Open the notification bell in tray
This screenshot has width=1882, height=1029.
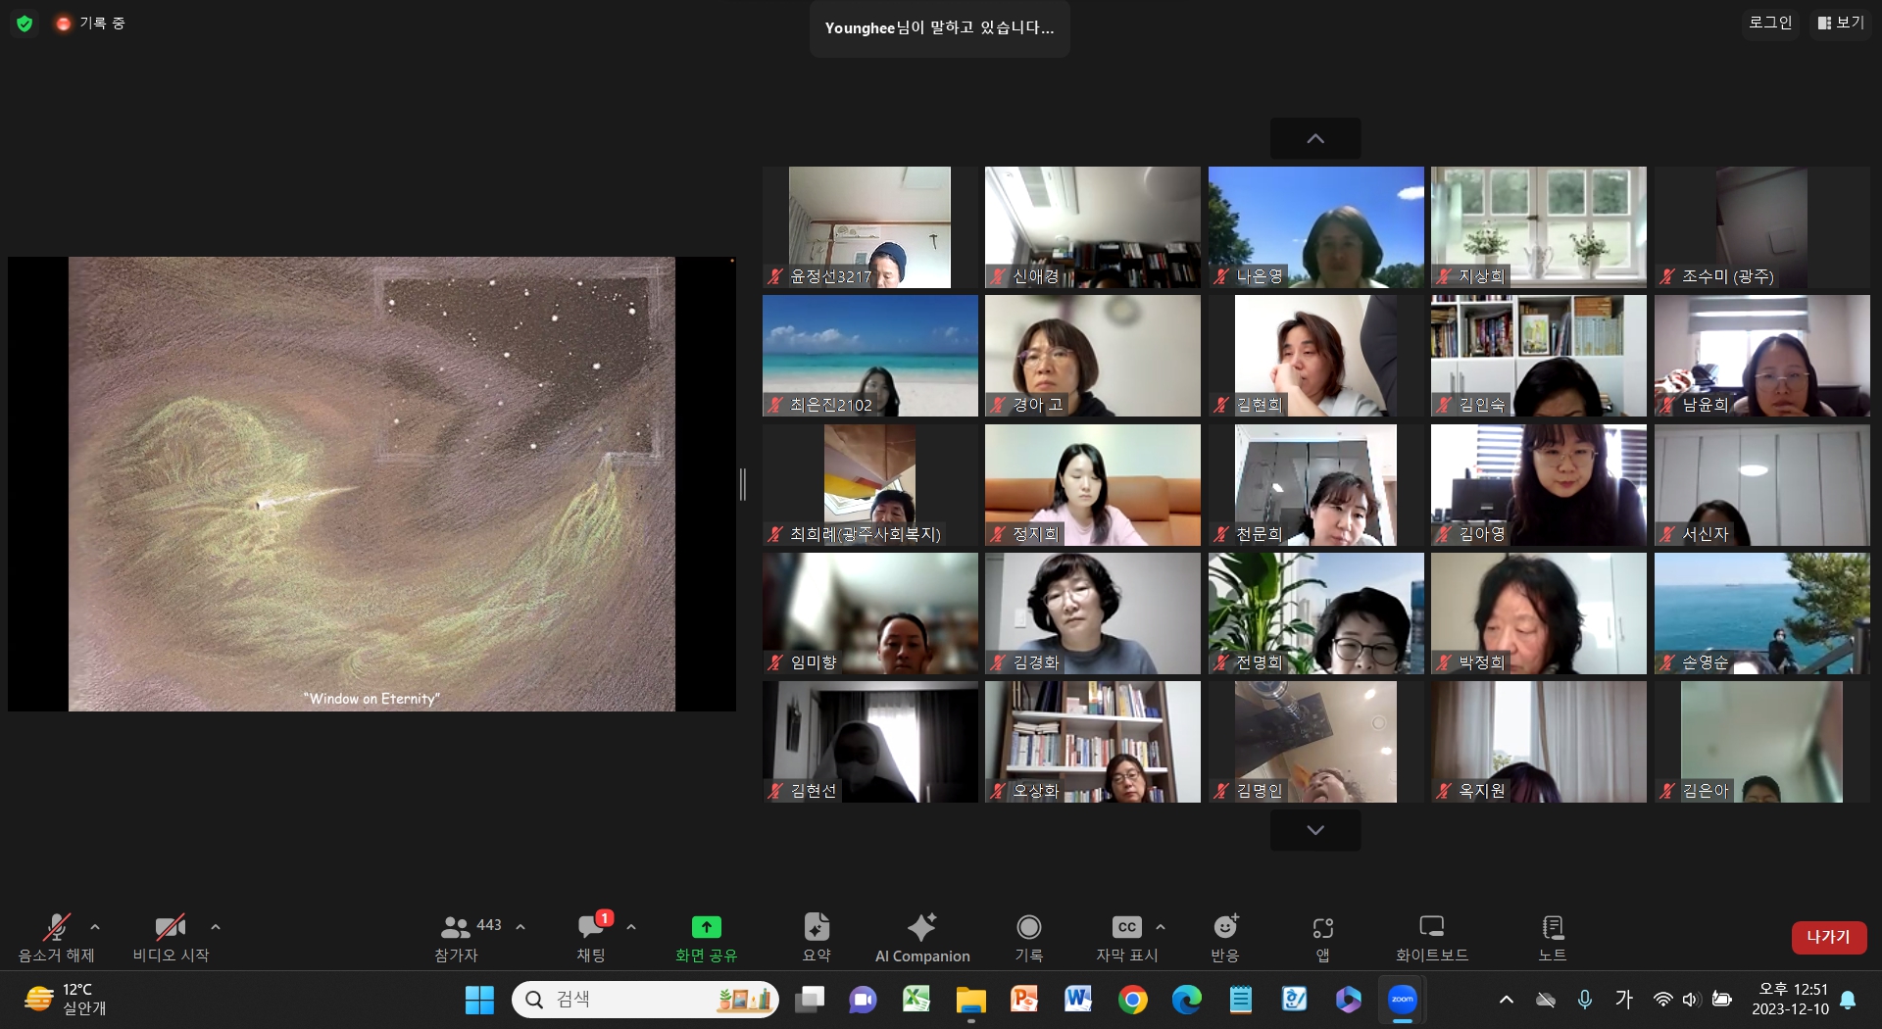1848,1000
